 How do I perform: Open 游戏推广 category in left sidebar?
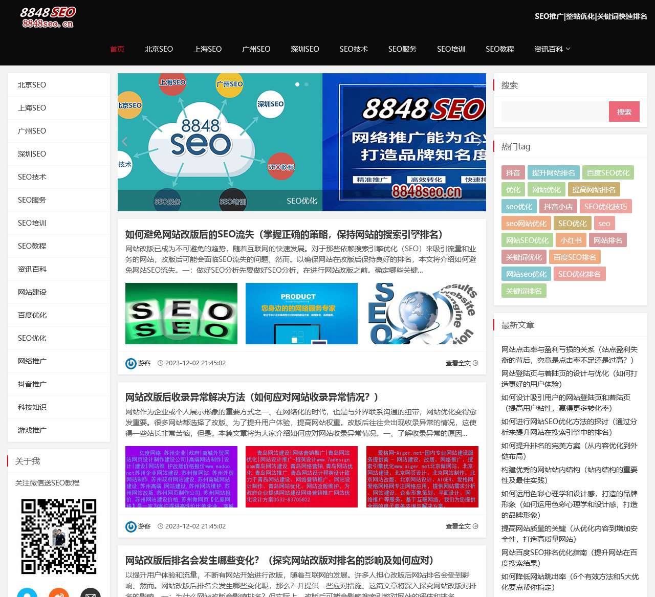(59, 430)
